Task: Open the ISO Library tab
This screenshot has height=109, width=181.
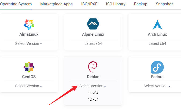Action: (x=116, y=4)
